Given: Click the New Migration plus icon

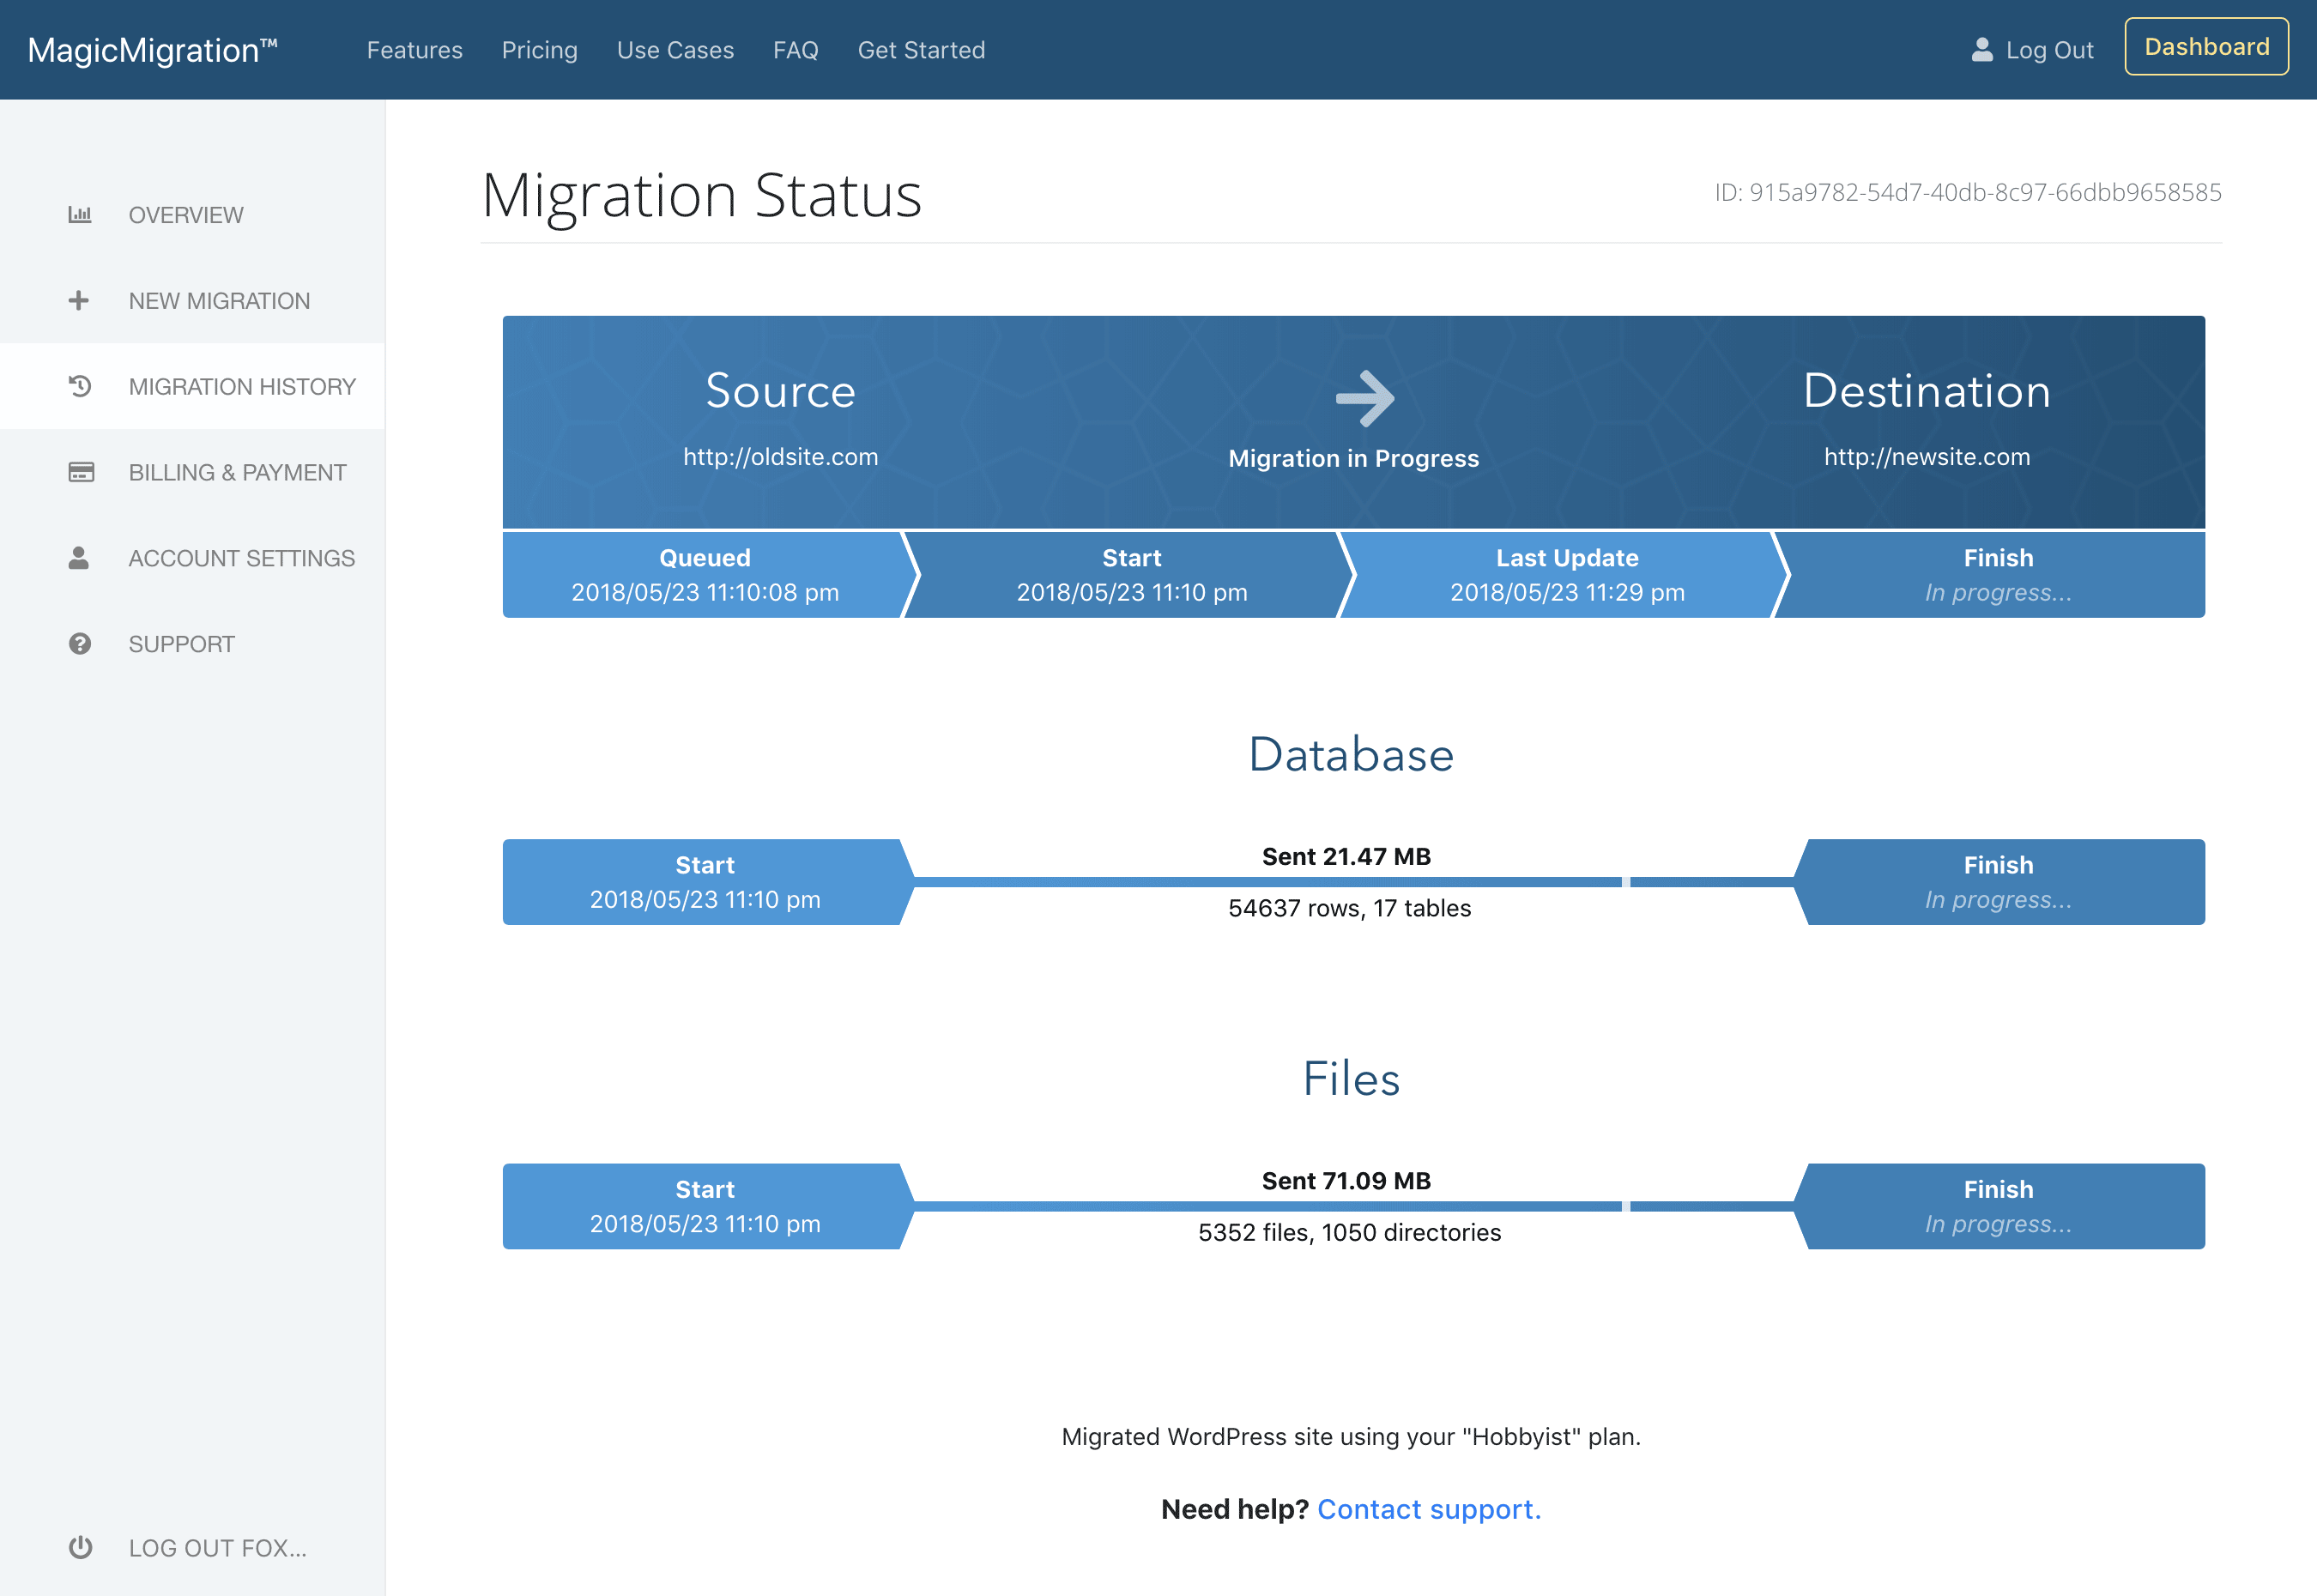Looking at the screenshot, I should (79, 300).
